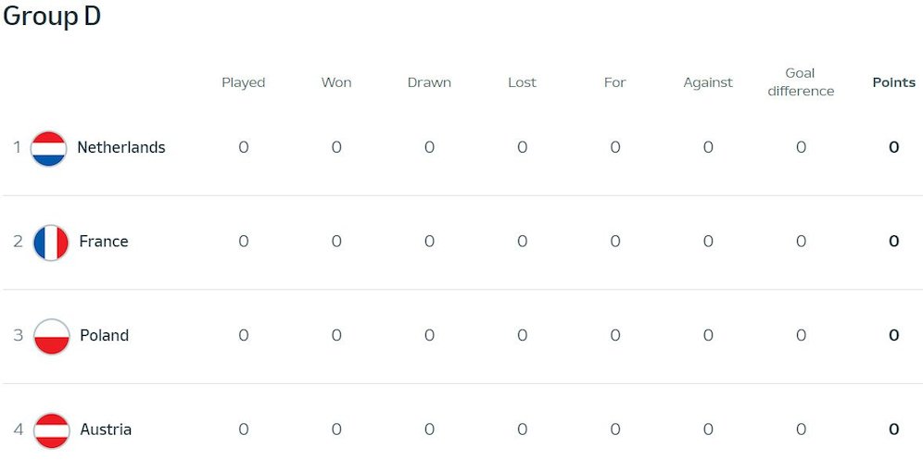923x460 pixels.
Task: Open the Netherlands team link
Action: click(120, 148)
